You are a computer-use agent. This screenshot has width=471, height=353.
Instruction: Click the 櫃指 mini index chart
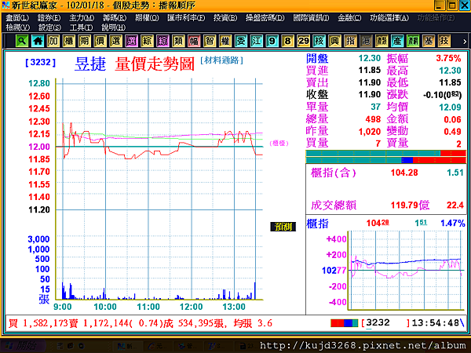click(406, 270)
